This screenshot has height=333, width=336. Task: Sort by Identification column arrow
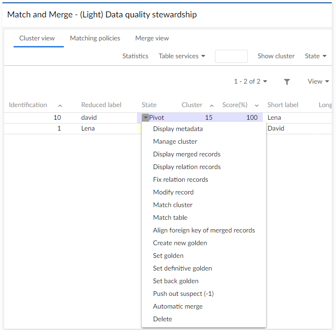pos(60,106)
